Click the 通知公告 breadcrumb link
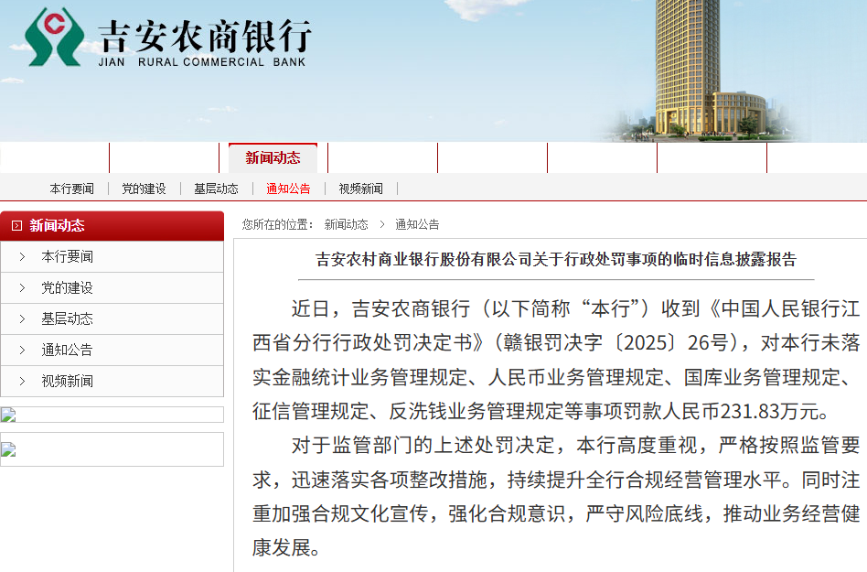 417,224
